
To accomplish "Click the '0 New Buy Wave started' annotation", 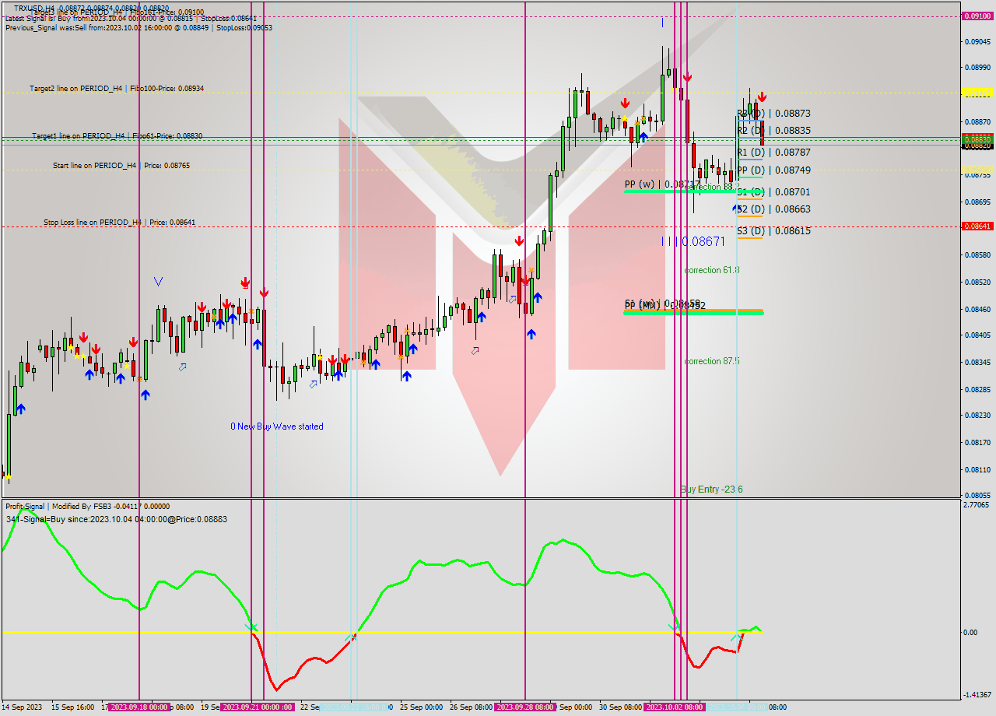I will (277, 426).
